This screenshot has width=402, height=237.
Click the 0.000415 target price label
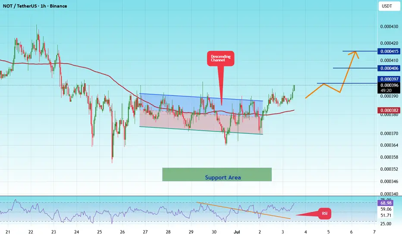[x=389, y=51]
